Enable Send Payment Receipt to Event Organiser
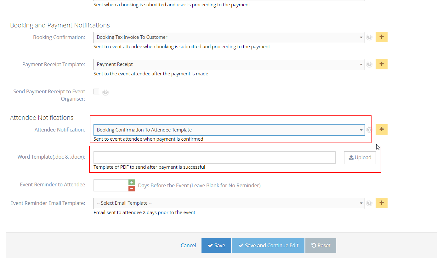The height and width of the screenshot is (263, 437). pos(96,91)
